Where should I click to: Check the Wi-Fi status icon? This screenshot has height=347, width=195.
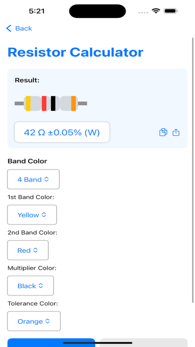click(156, 11)
